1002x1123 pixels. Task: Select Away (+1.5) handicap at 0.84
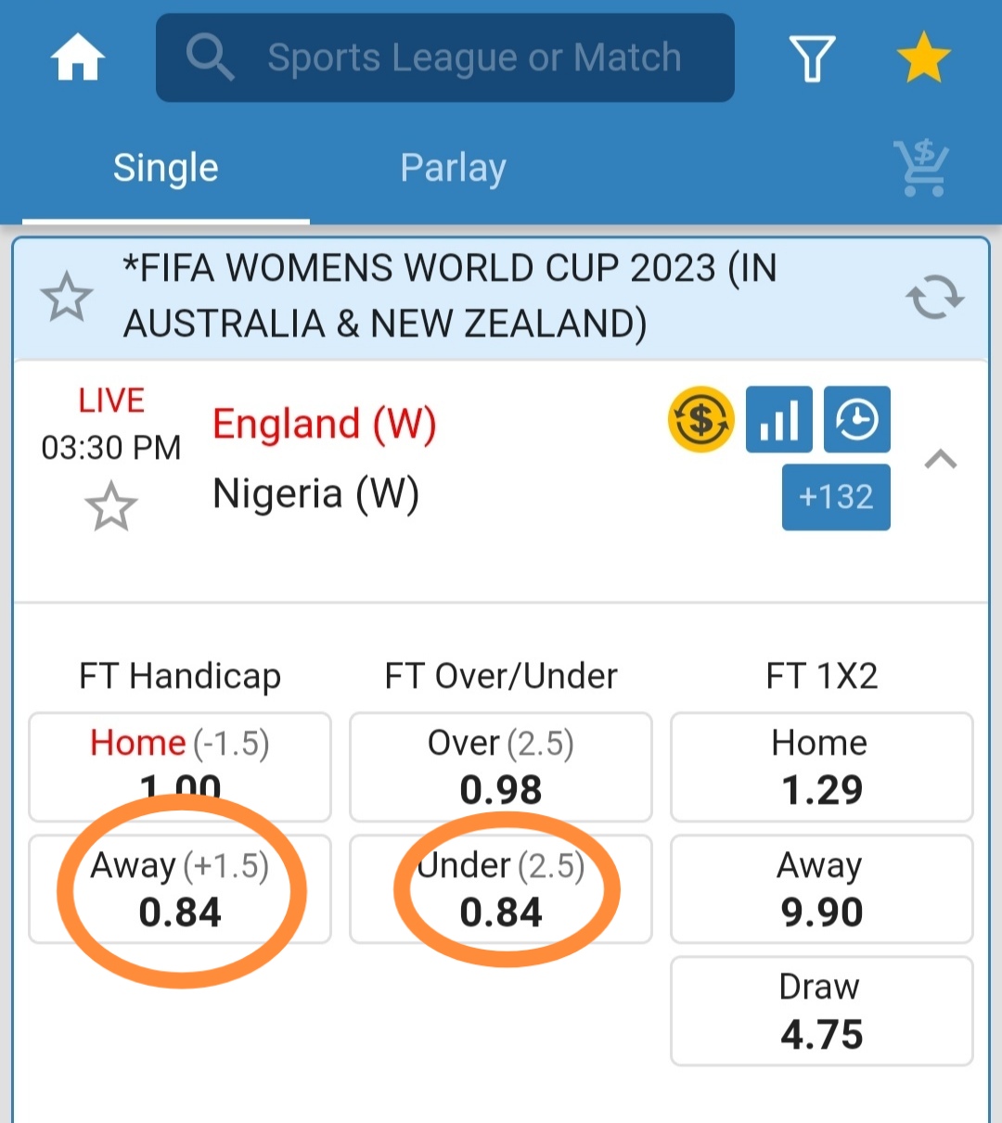click(180, 889)
